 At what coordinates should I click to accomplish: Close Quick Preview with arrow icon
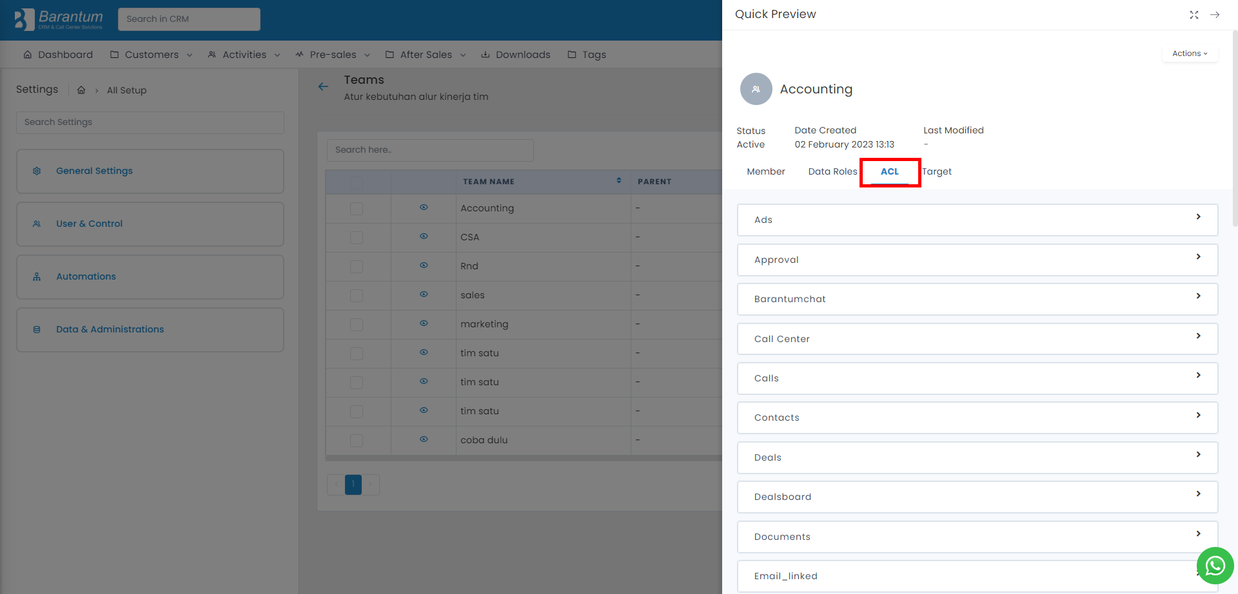(x=1215, y=15)
